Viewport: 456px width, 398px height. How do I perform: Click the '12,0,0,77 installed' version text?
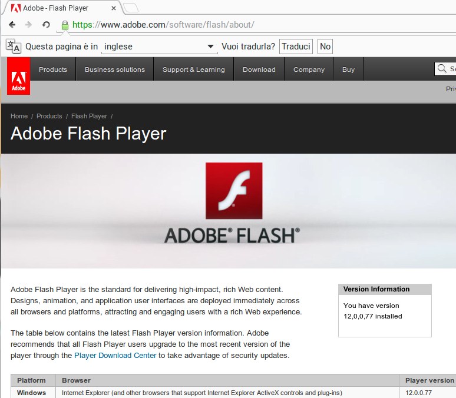[x=373, y=316]
